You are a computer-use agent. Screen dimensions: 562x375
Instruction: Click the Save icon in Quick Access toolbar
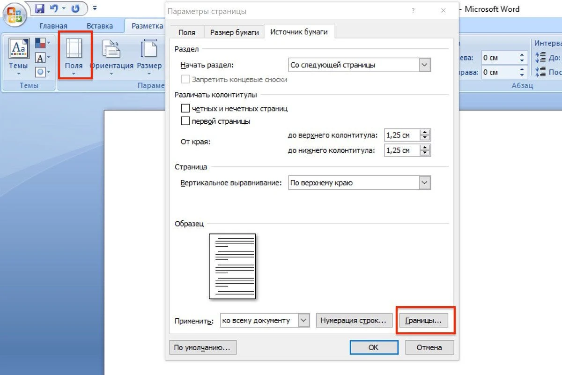pos(39,8)
